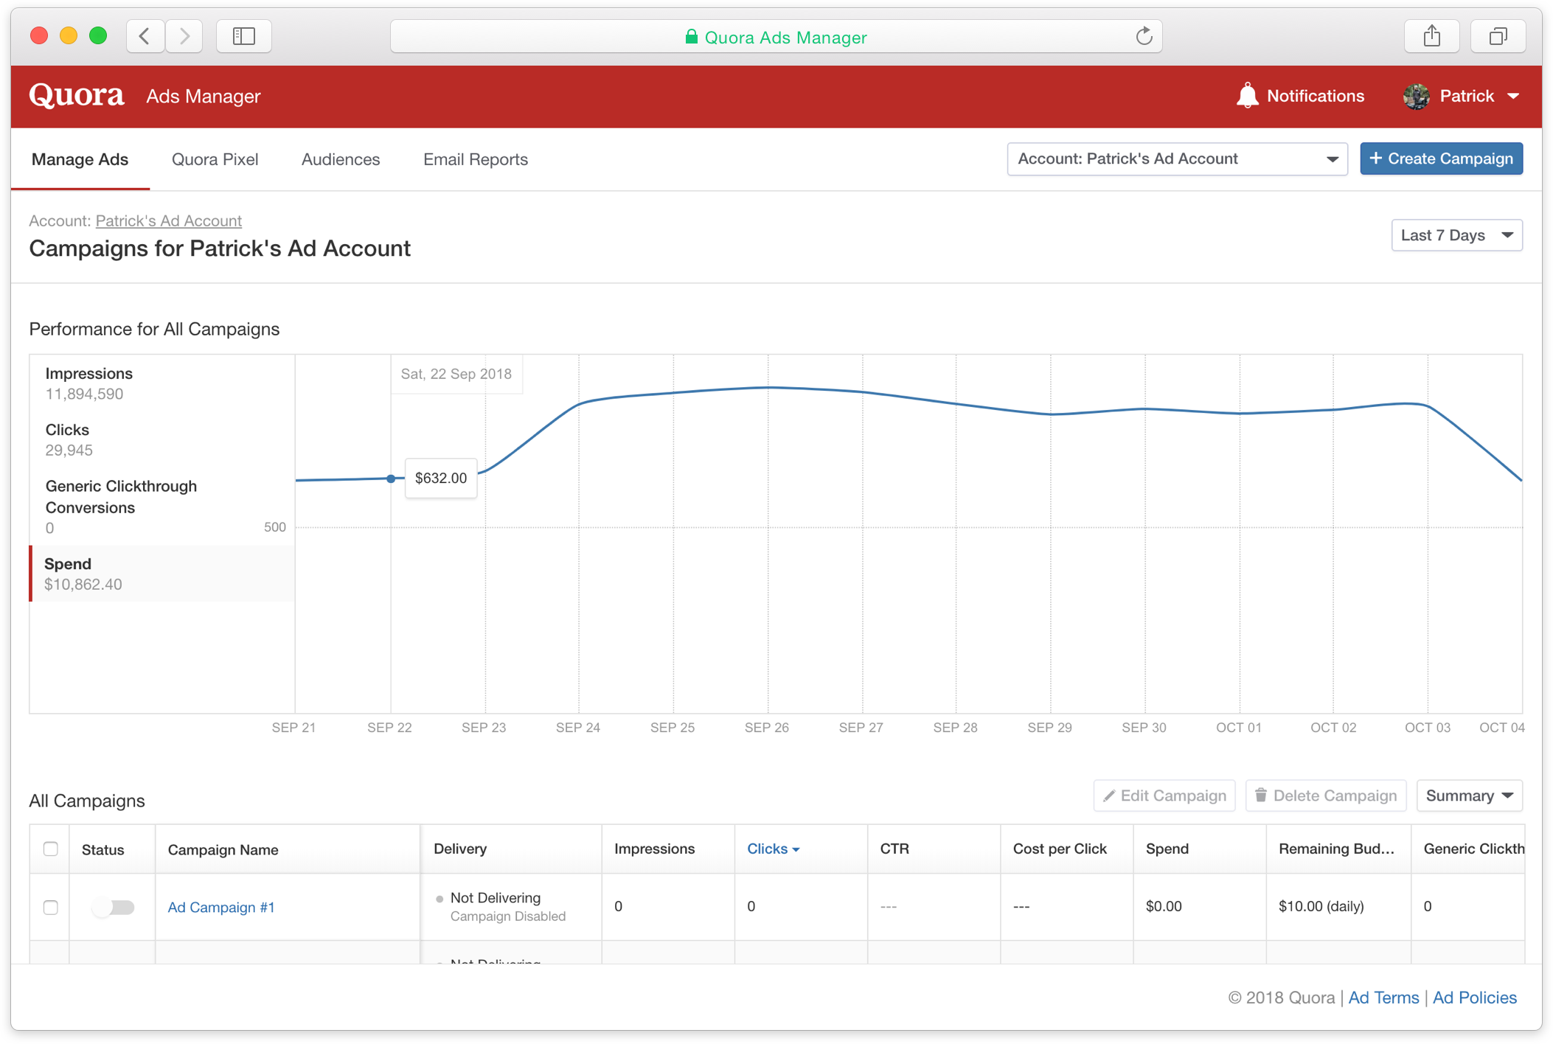Check the select-all campaigns checkbox

click(50, 849)
